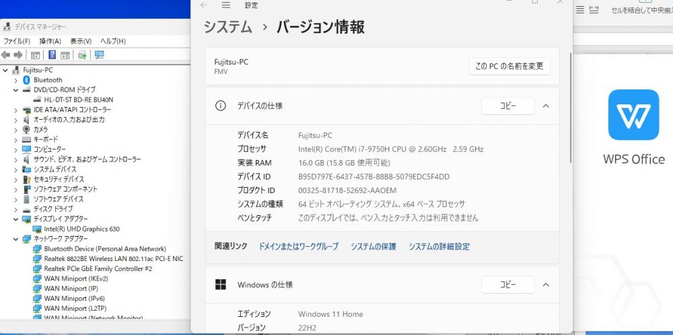This screenshot has height=335, width=673.
Task: Click the この PC の名前を変更 button
Action: pyautogui.click(x=509, y=66)
